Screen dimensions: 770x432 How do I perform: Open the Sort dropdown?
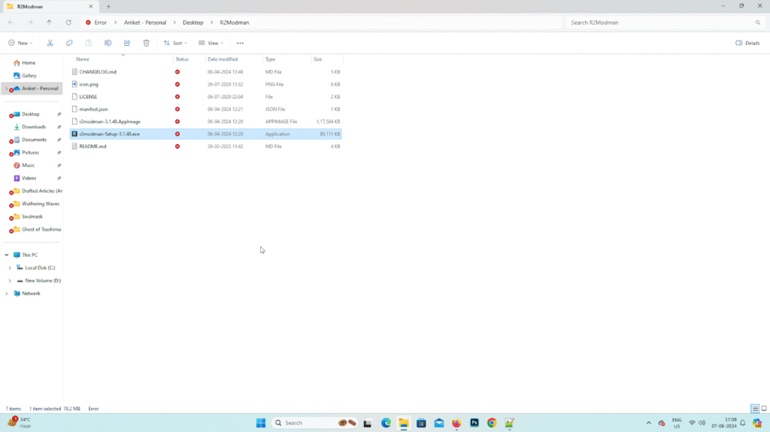(175, 44)
